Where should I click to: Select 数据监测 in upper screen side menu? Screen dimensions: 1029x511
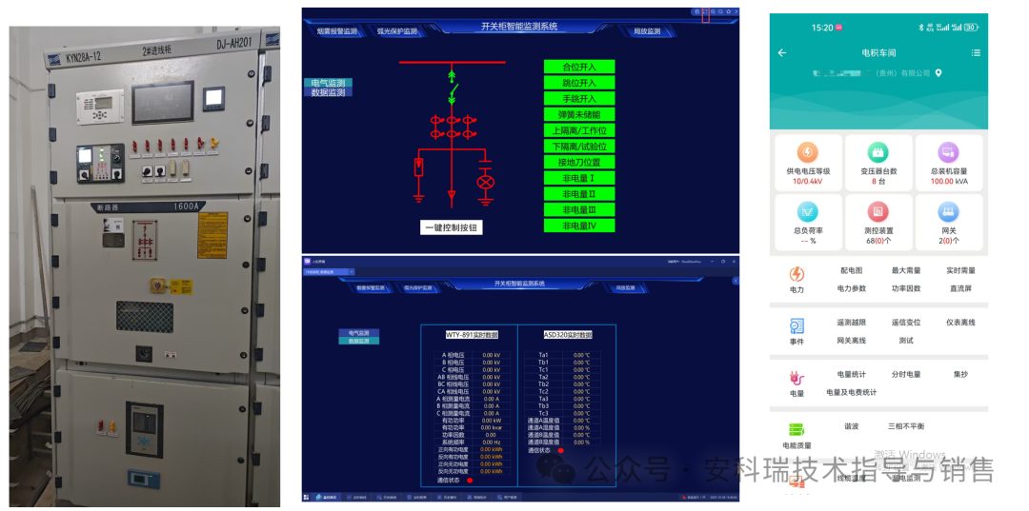point(328,92)
